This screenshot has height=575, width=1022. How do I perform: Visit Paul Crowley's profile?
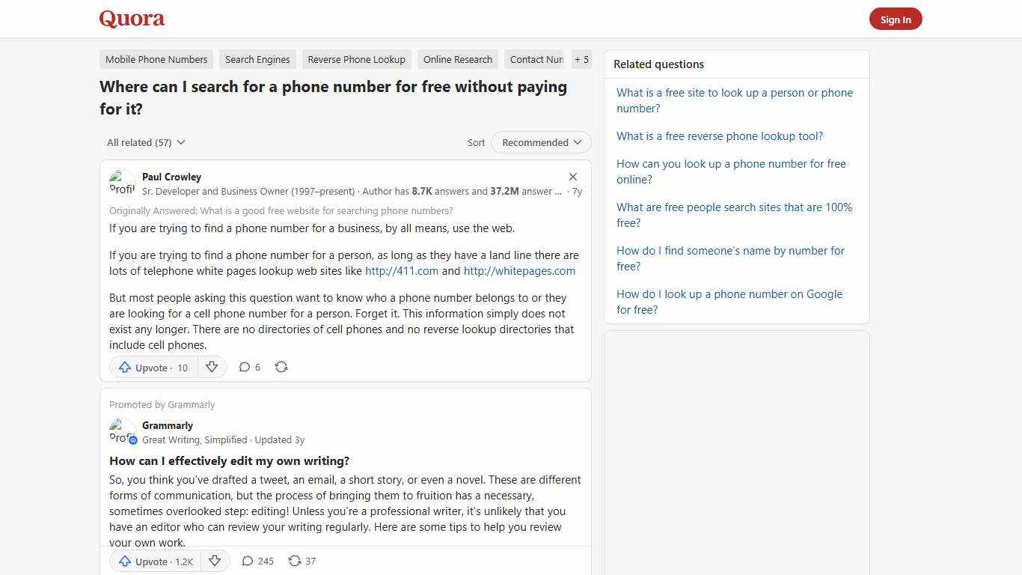[x=171, y=177]
